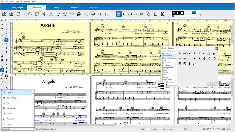Click the playback sound properties icon
The height and width of the screenshot is (132, 235).
(51, 14)
